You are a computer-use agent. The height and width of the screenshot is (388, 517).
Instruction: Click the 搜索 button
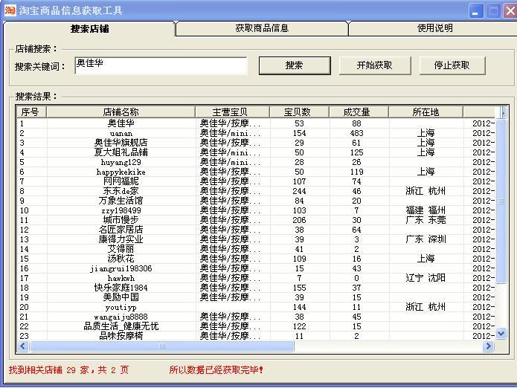[x=294, y=65]
